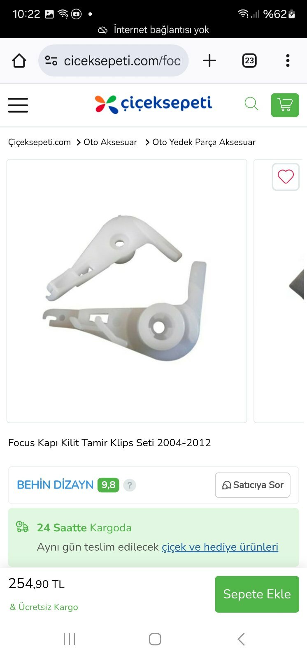Open the main door clip product image
This screenshot has height=658, width=307.
(127, 291)
